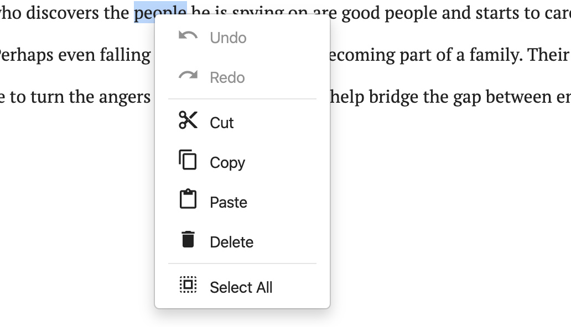Click the clipboard Paste icon
The width and height of the screenshot is (571, 327).
188,199
